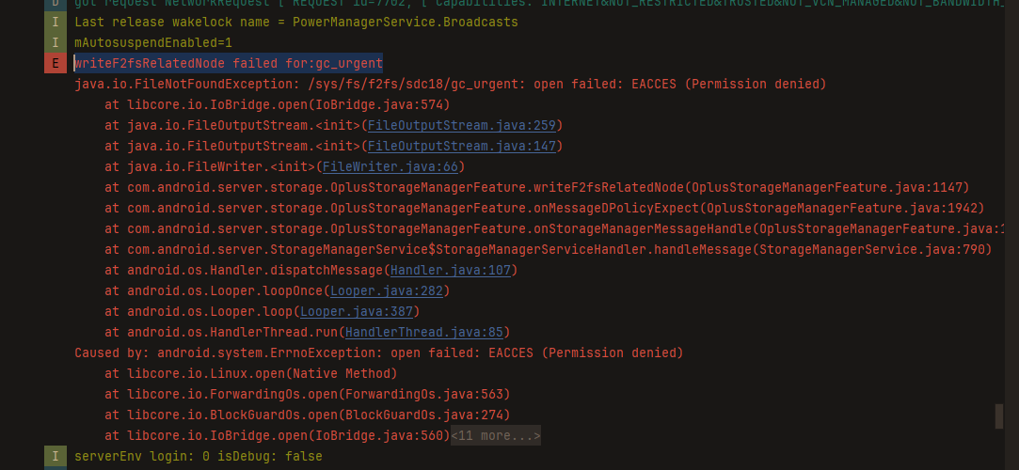Screen dimensions: 1019x470
Task: Click the red E error level badge
Action: click(x=56, y=64)
